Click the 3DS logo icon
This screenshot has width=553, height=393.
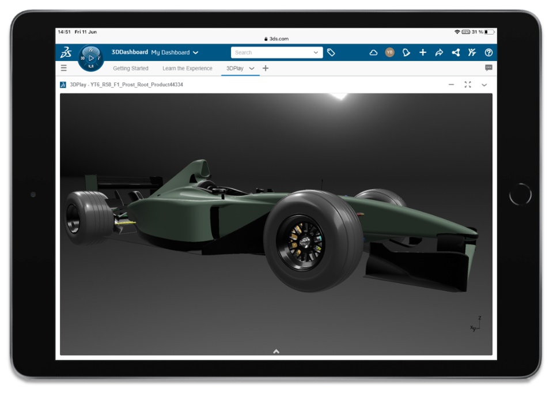(66, 52)
